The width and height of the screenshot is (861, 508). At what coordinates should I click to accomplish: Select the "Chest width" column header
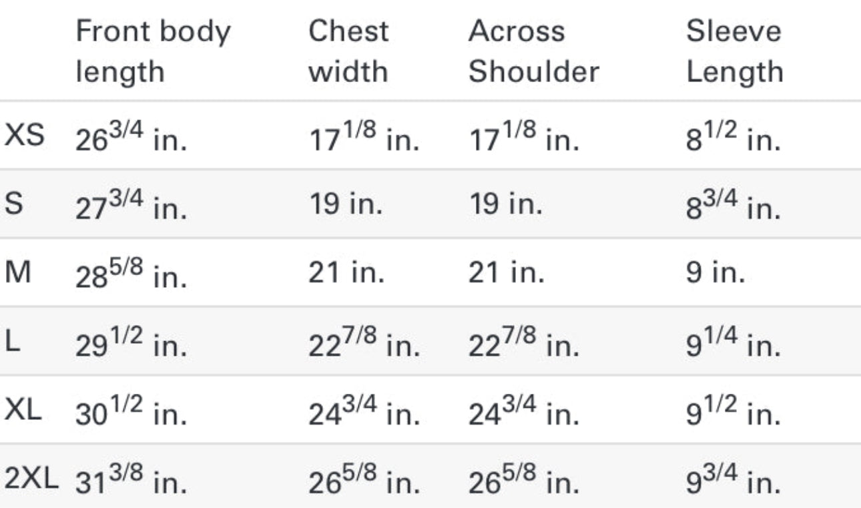pos(348,51)
